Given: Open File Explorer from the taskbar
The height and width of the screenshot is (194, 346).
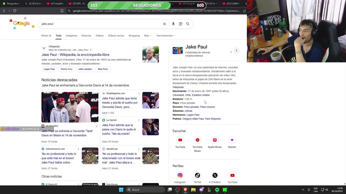Looking at the screenshot, I should click(193, 190).
